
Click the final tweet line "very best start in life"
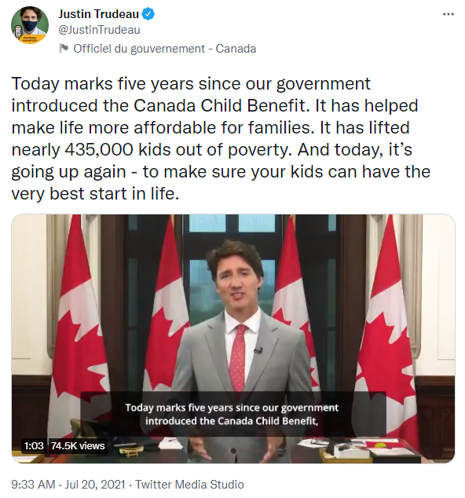pyautogui.click(x=95, y=193)
